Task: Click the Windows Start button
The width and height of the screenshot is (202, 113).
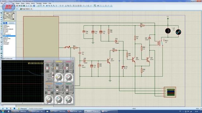Action: [3, 111]
